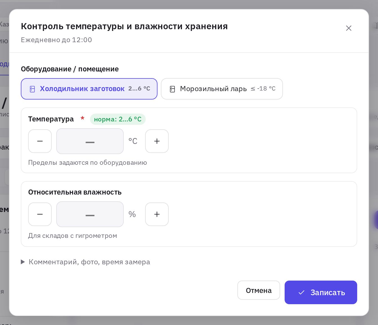Click the Оборудование / помещение heading

[70, 69]
